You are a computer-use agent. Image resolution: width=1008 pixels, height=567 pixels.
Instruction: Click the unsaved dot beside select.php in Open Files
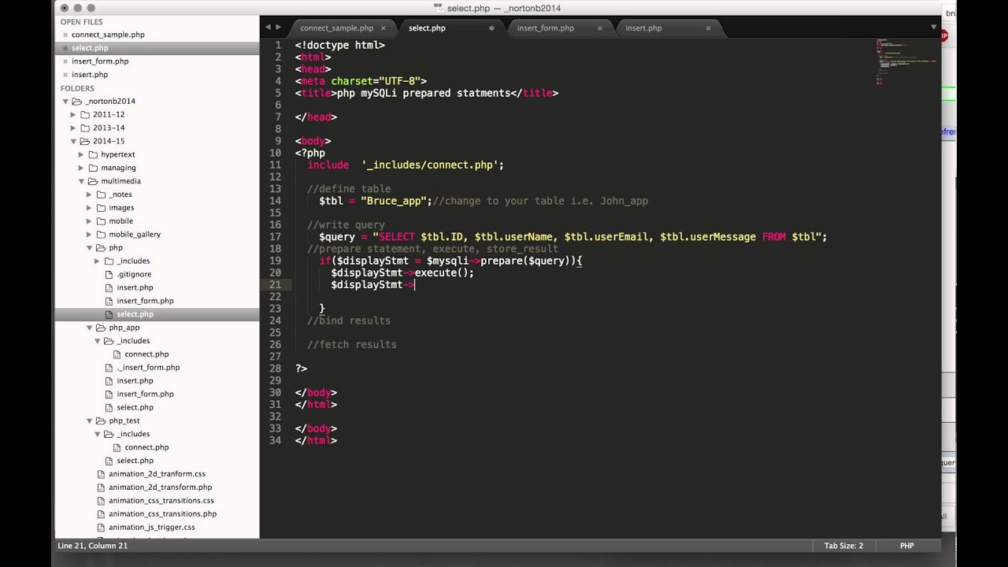65,48
